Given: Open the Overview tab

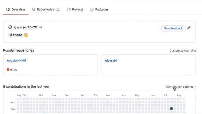Looking at the screenshot, I should [x=16, y=9].
